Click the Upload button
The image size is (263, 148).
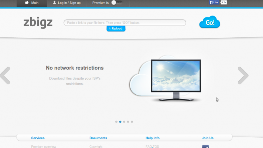point(116,28)
